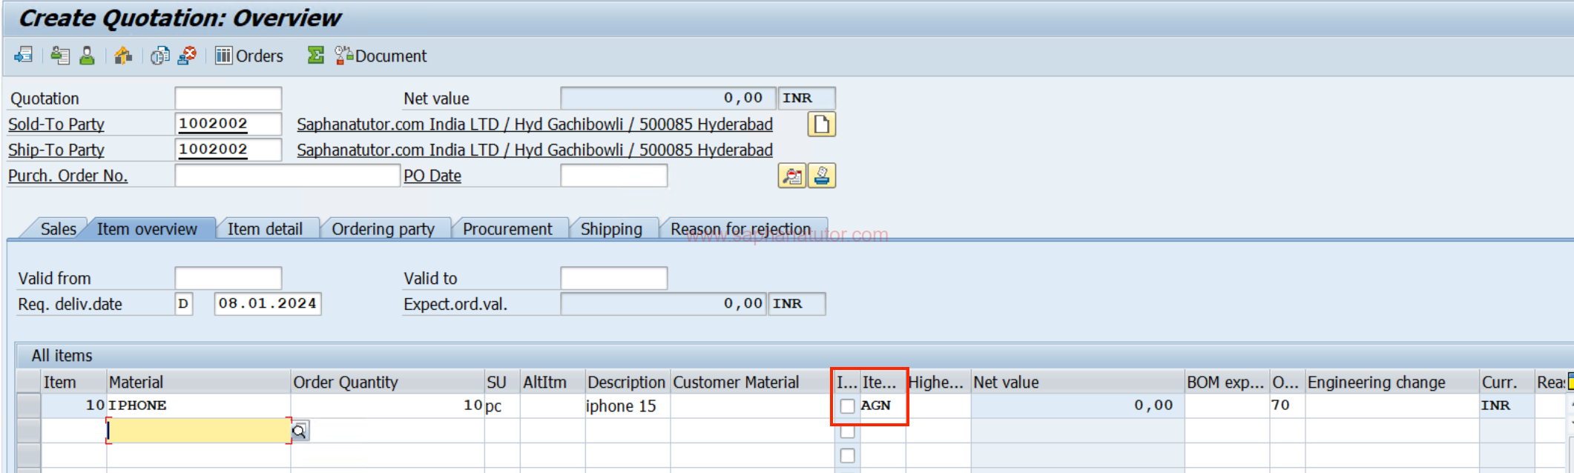Click the Description column header
1574x473 pixels.
coord(627,382)
